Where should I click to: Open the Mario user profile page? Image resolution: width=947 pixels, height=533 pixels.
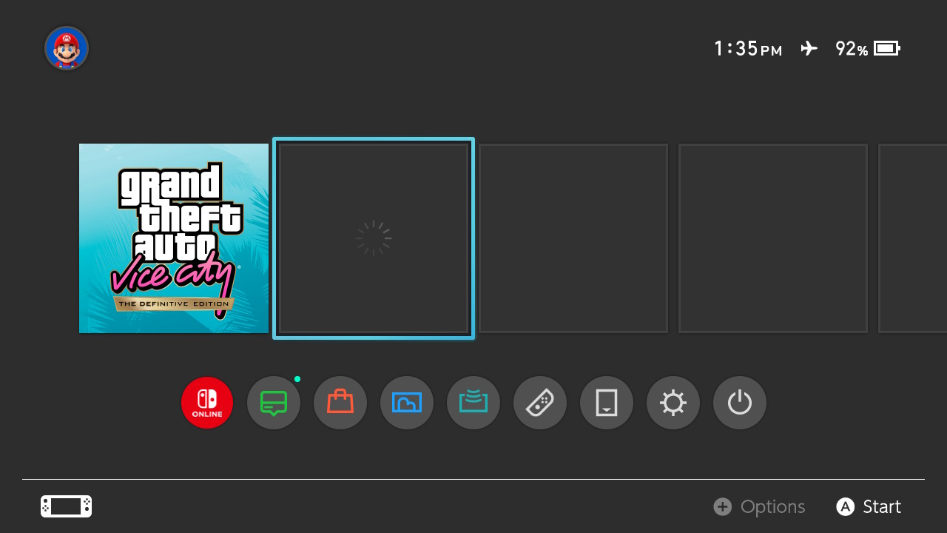point(67,48)
